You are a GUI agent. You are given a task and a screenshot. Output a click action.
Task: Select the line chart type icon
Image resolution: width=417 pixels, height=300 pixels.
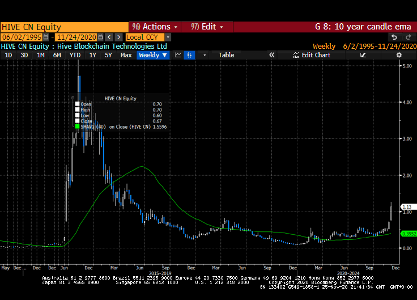(x=178, y=55)
